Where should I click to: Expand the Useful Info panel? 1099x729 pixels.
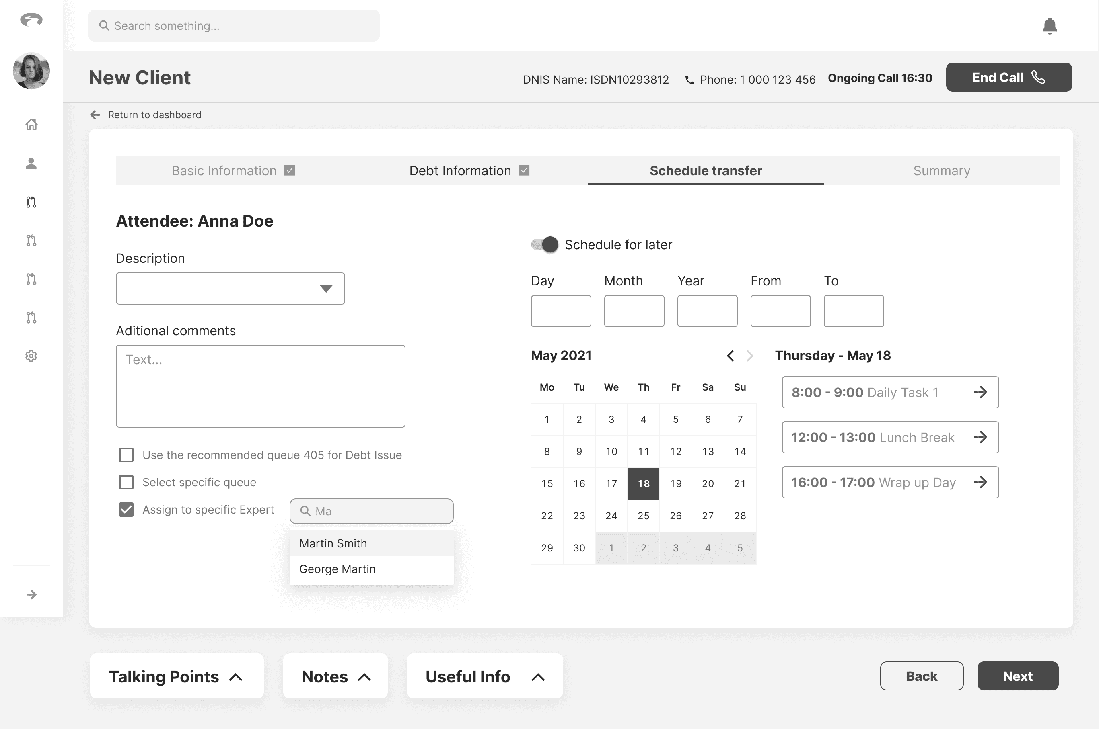click(x=484, y=676)
